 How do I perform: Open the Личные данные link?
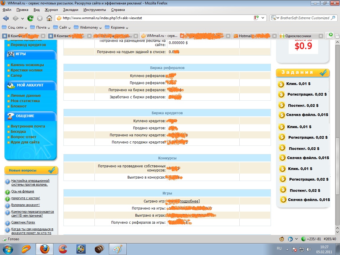coord(26,95)
